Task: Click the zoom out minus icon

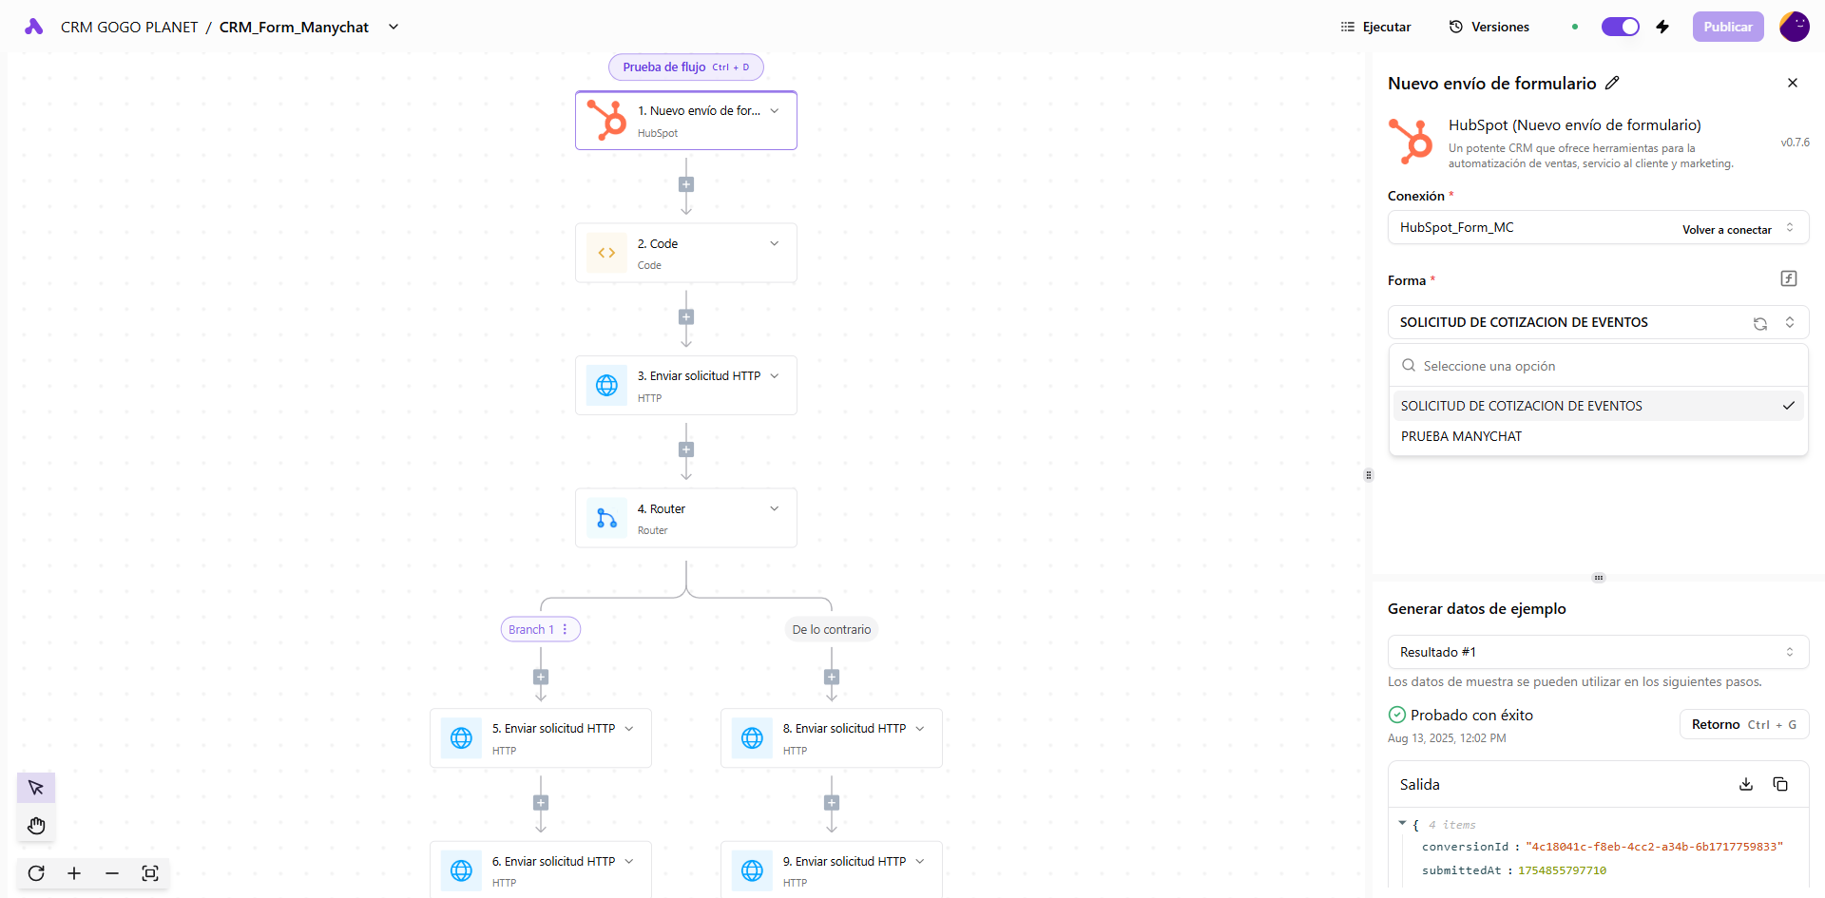Action: pos(112,873)
